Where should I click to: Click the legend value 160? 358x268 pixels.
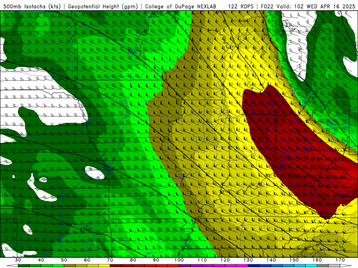(317, 260)
